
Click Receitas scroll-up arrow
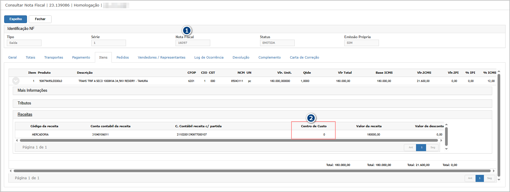point(446,125)
